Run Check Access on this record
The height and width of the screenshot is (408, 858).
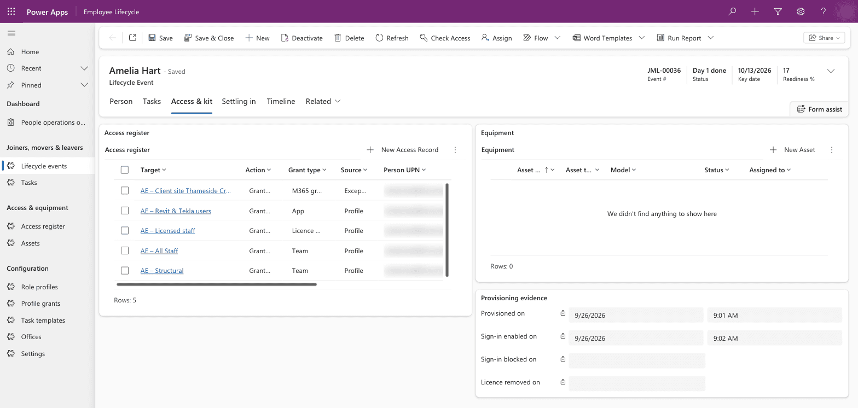[445, 38]
